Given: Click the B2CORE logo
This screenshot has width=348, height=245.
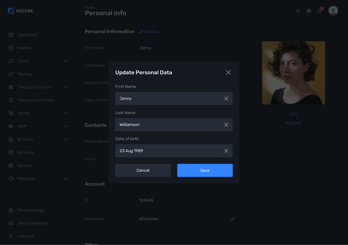Looking at the screenshot, I should [20, 11].
